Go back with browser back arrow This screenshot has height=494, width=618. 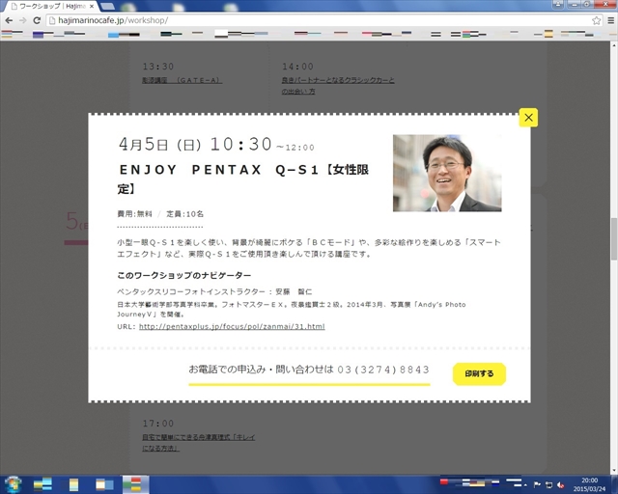[x=9, y=20]
